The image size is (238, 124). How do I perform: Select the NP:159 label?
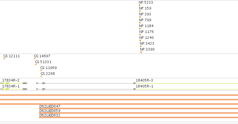click(145, 8)
